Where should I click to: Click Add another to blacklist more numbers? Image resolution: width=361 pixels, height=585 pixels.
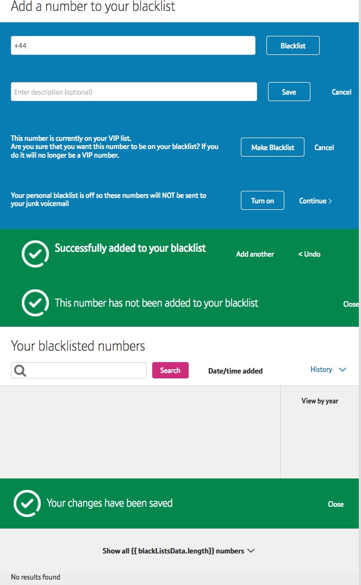tap(255, 253)
